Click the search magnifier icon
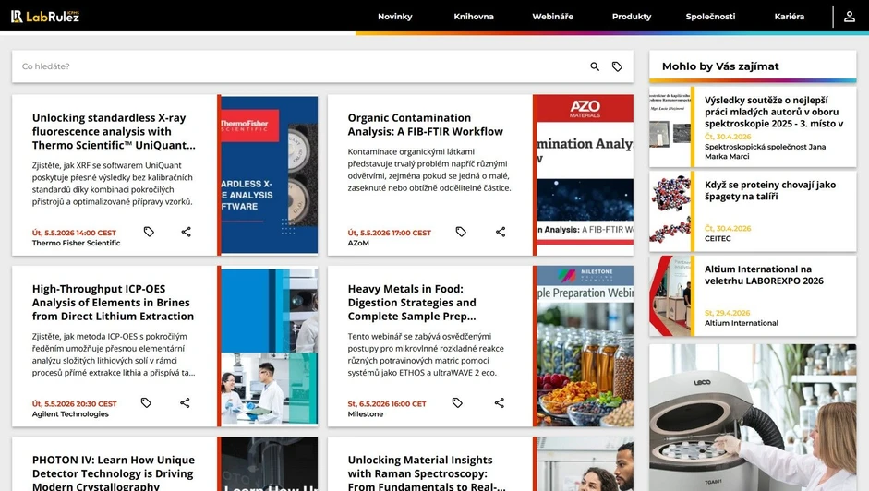869x491 pixels. click(x=595, y=66)
